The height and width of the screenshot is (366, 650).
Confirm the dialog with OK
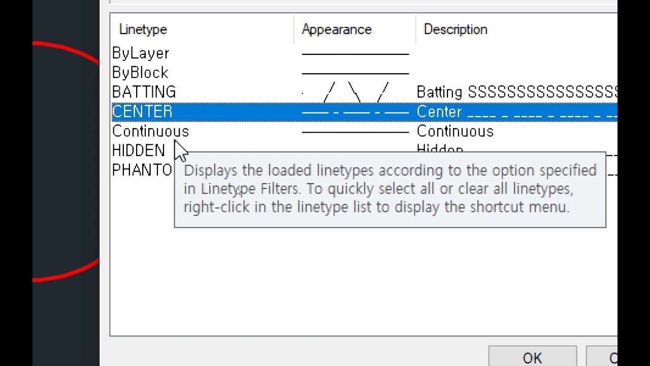tap(532, 358)
